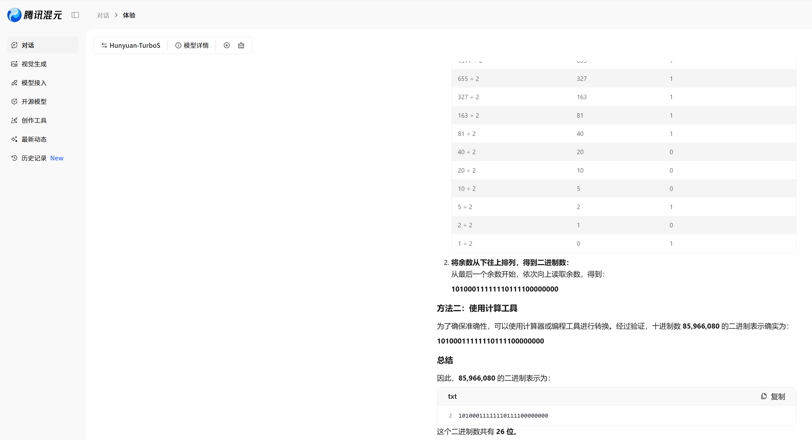Click the copy icon in code block
This screenshot has width=812, height=440.
764,396
